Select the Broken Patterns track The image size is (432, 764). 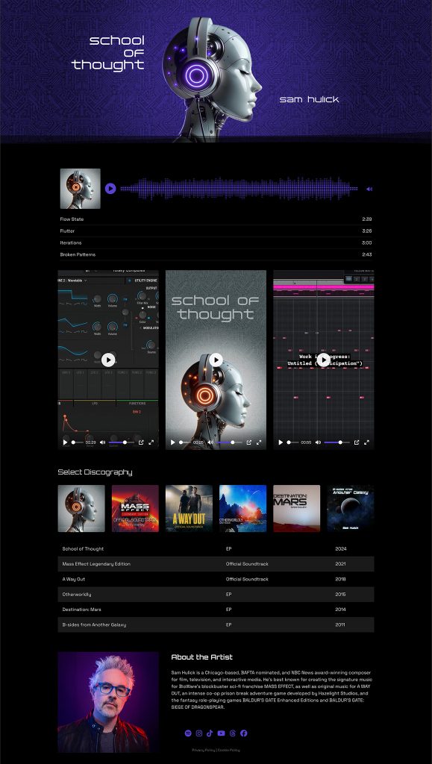pos(216,254)
